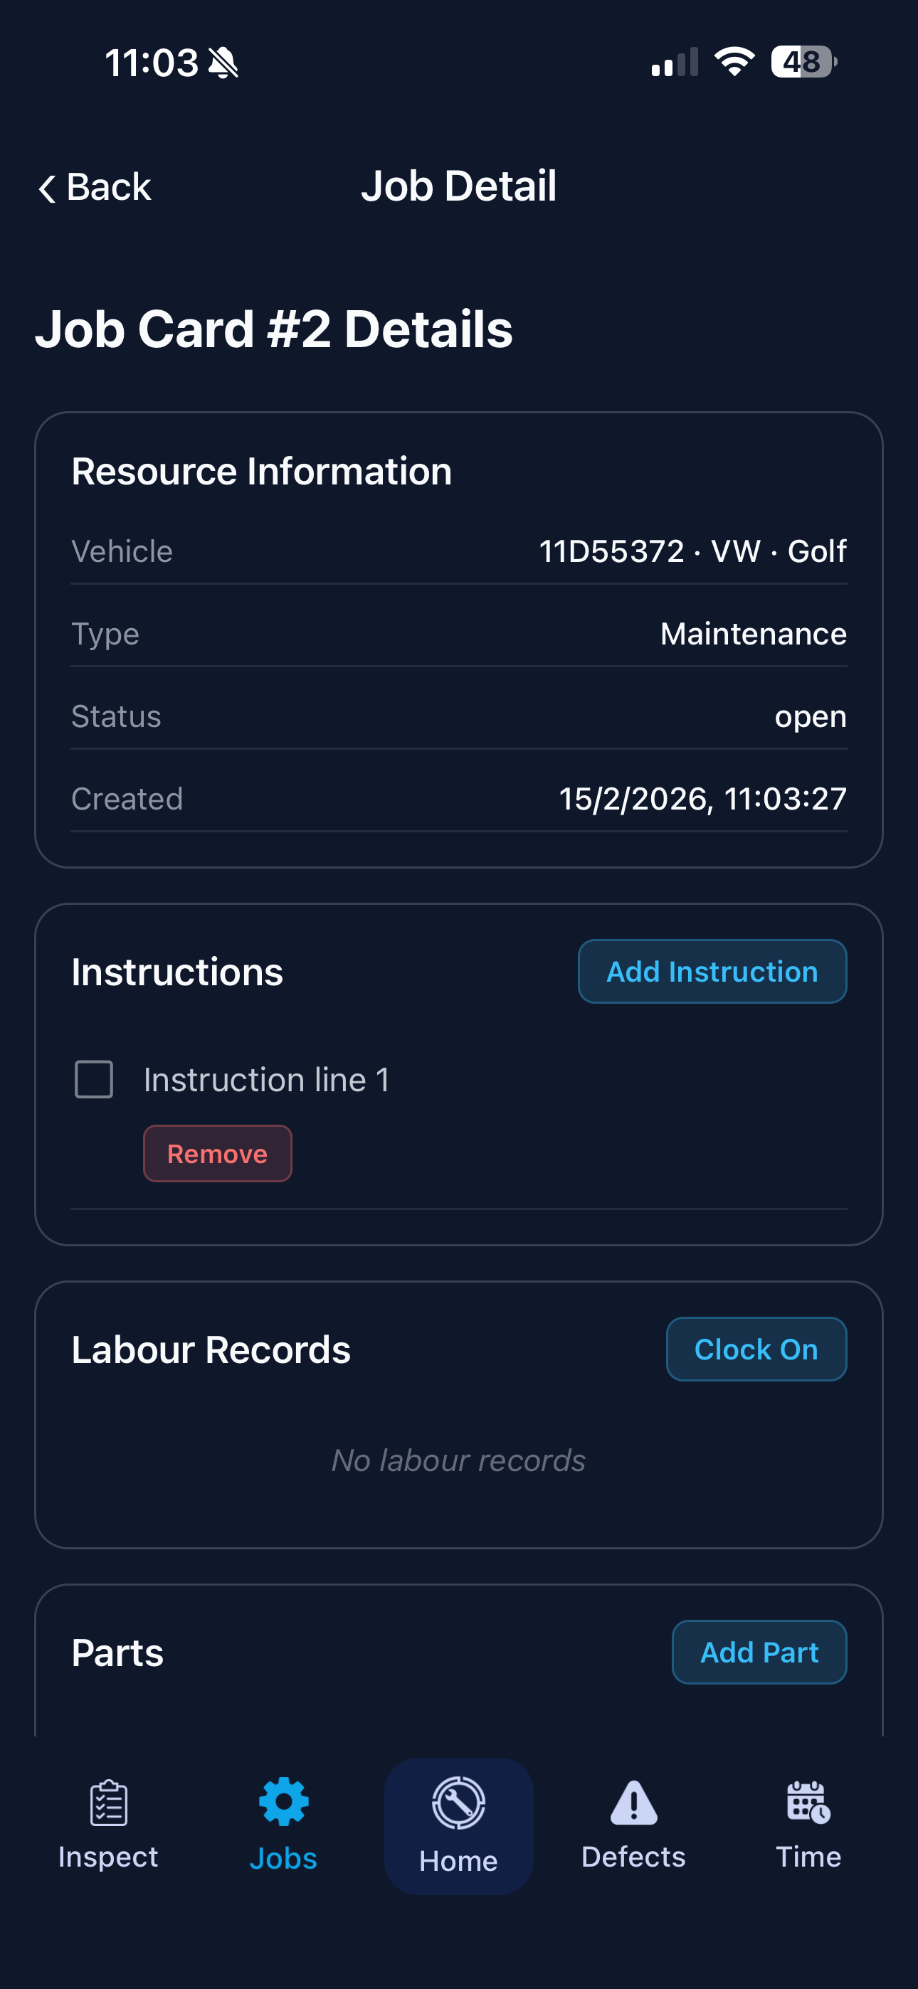This screenshot has height=1989, width=918.
Task: Select the Time tab label
Action: (x=808, y=1857)
